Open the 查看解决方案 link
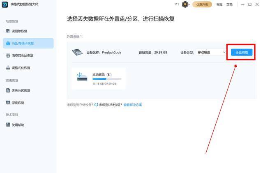Viewport: 263px width, 173px height. pyautogui.click(x=133, y=105)
